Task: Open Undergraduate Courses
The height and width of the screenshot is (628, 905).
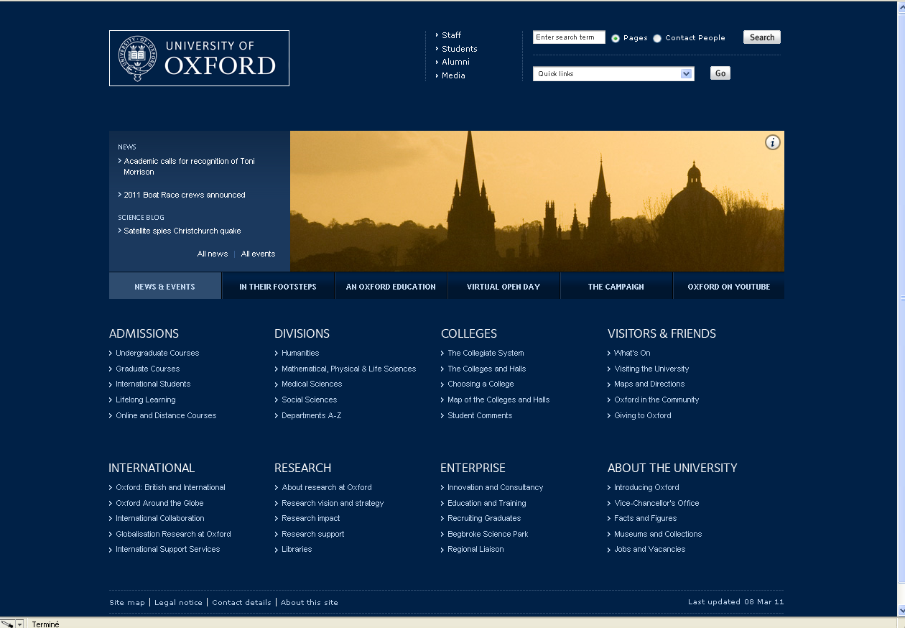Action: [x=157, y=353]
